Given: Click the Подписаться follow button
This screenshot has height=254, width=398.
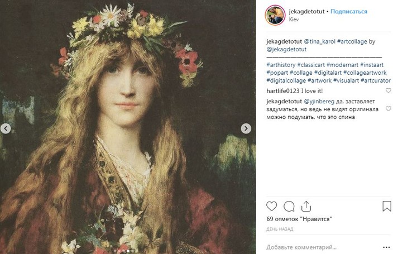Looking at the screenshot, I should click(x=349, y=11).
